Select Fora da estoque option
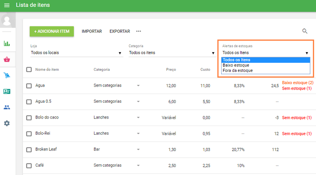 pos(237,70)
